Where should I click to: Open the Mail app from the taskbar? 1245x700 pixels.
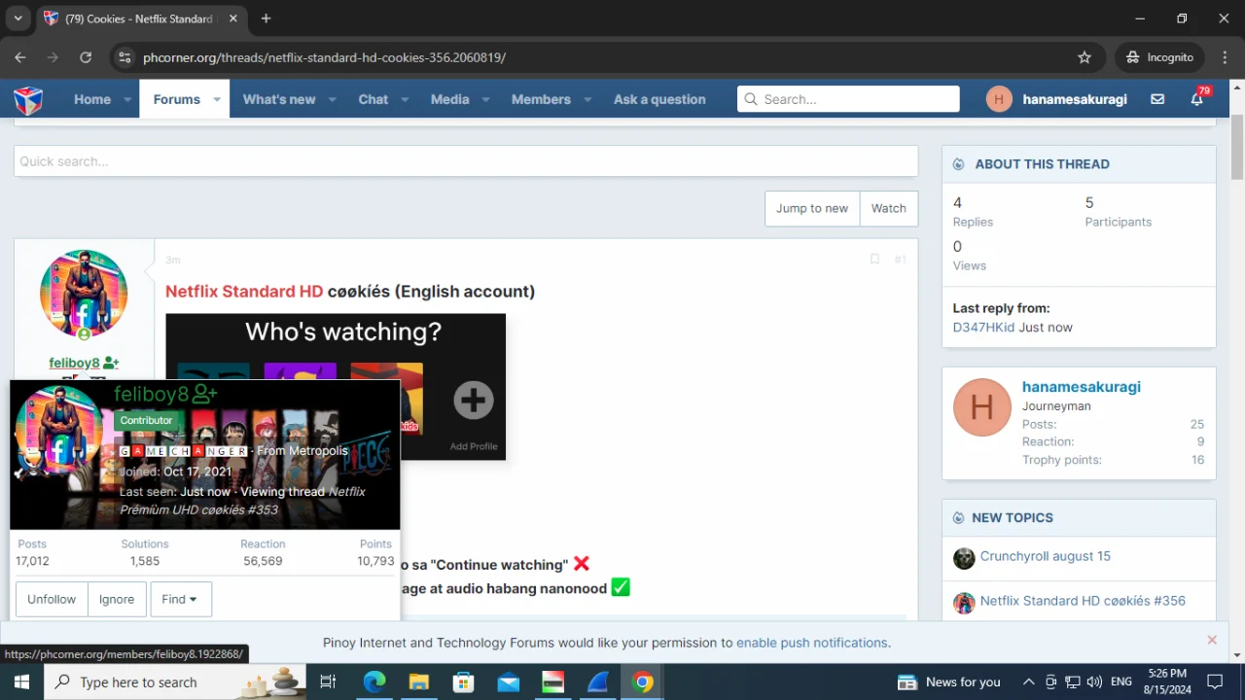(508, 682)
